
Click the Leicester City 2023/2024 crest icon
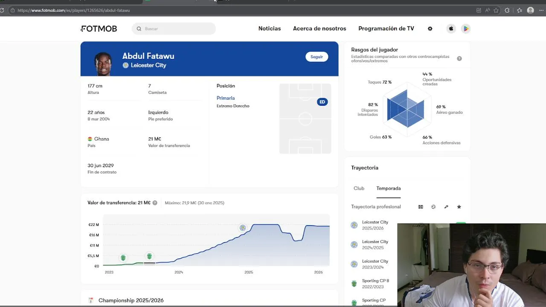354,264
